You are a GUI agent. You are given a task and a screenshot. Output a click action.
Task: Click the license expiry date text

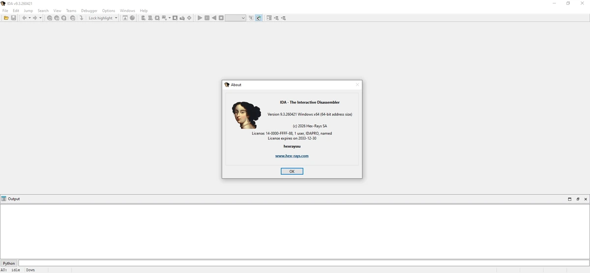pyautogui.click(x=292, y=138)
